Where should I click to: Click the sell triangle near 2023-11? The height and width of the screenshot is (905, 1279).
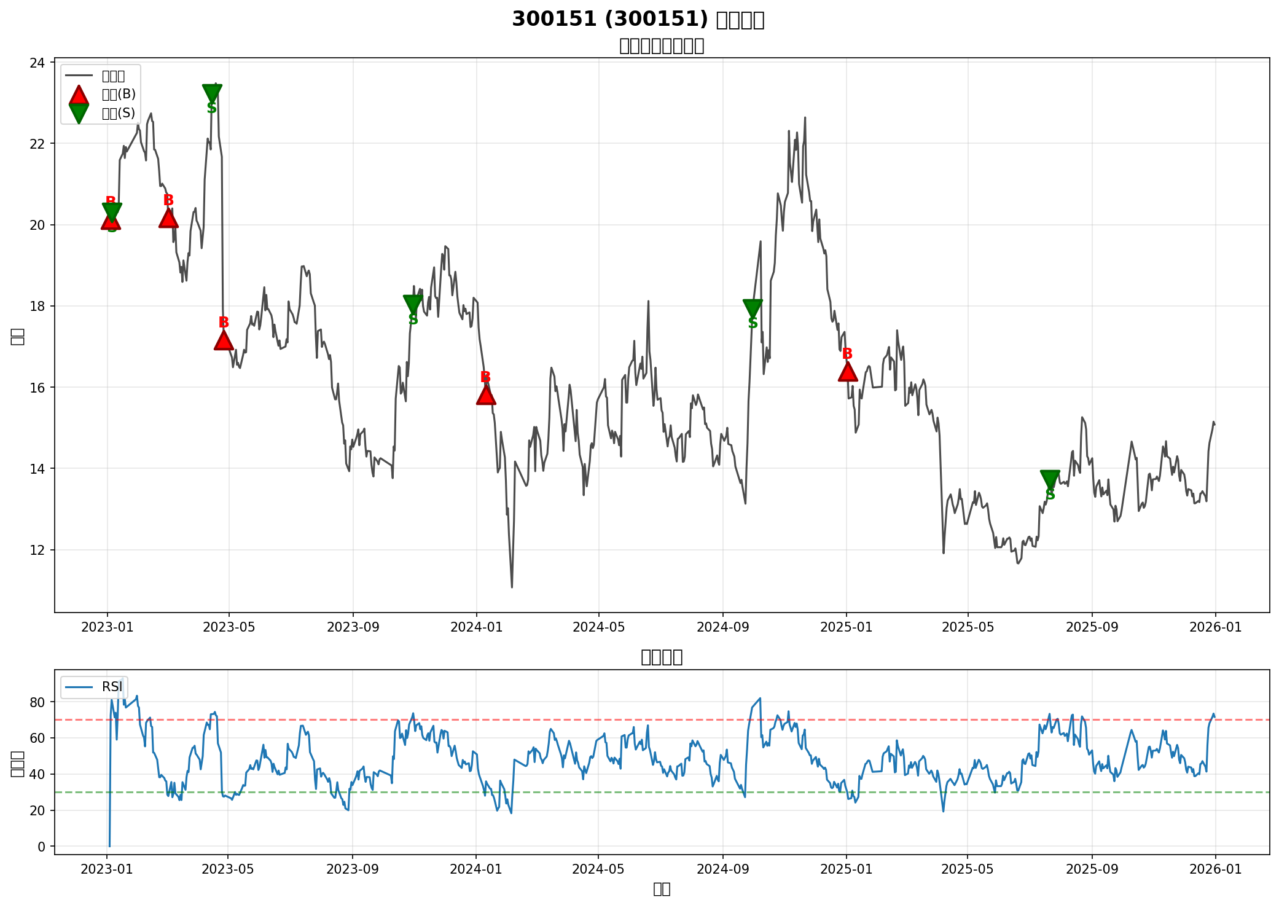coord(413,304)
